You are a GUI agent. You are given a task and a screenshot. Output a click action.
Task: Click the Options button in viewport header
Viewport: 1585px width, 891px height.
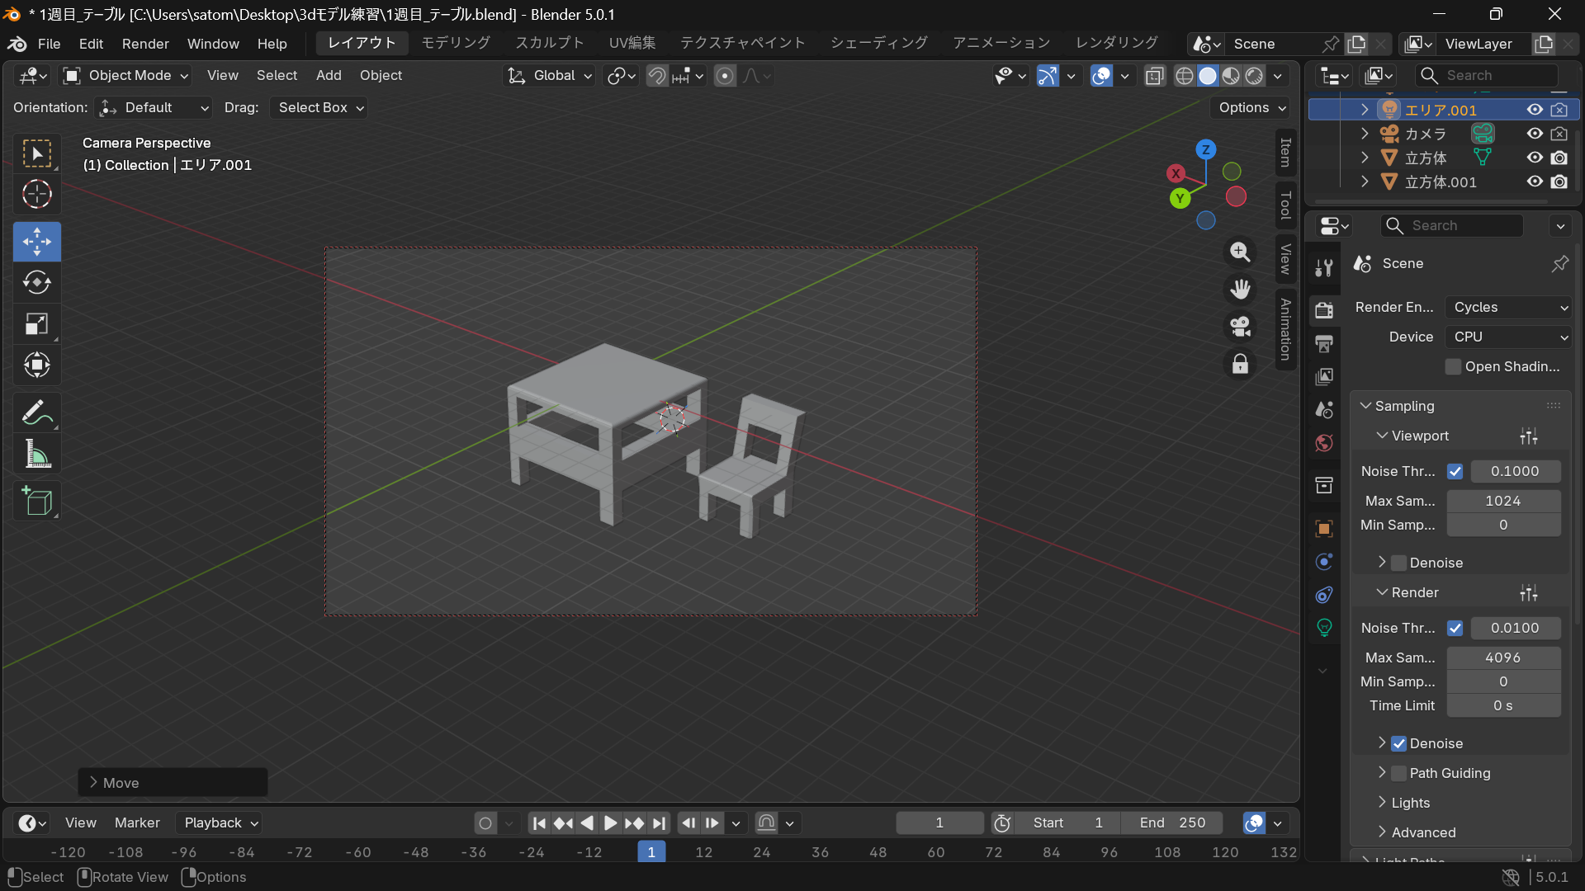pyautogui.click(x=1251, y=107)
